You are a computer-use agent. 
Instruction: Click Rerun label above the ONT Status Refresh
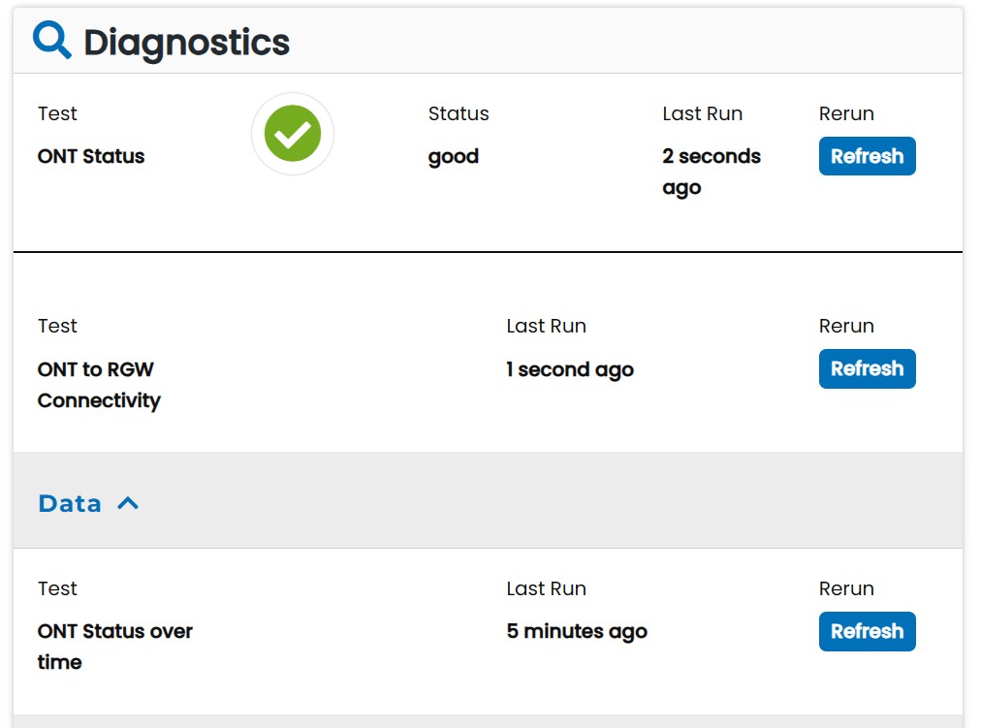[x=846, y=113]
